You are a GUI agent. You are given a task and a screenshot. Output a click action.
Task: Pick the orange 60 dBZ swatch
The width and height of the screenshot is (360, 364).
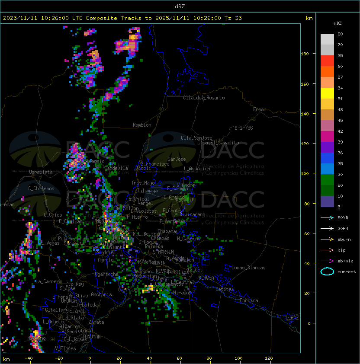(x=327, y=71)
